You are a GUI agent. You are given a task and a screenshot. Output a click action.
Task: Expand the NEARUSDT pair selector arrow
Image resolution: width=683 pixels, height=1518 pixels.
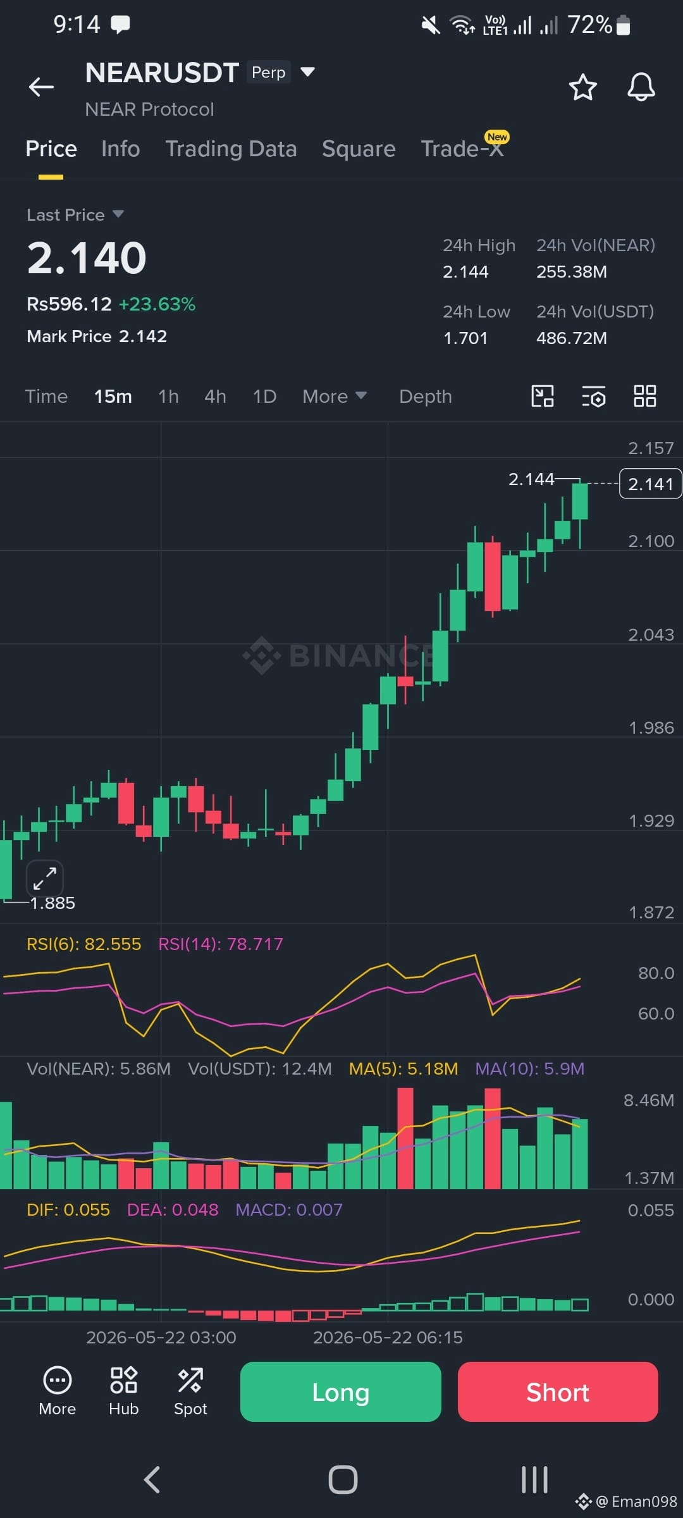click(x=307, y=71)
